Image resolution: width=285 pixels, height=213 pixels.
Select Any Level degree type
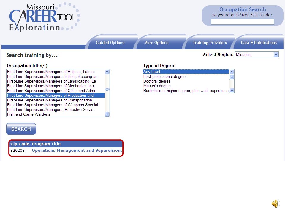[x=186, y=72]
